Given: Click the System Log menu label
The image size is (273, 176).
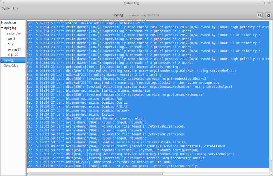Looking at the screenshot, I should 10,8.
